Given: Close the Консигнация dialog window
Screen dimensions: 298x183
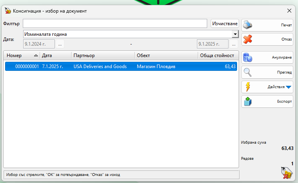Looking at the screenshot, I should point(289,11).
